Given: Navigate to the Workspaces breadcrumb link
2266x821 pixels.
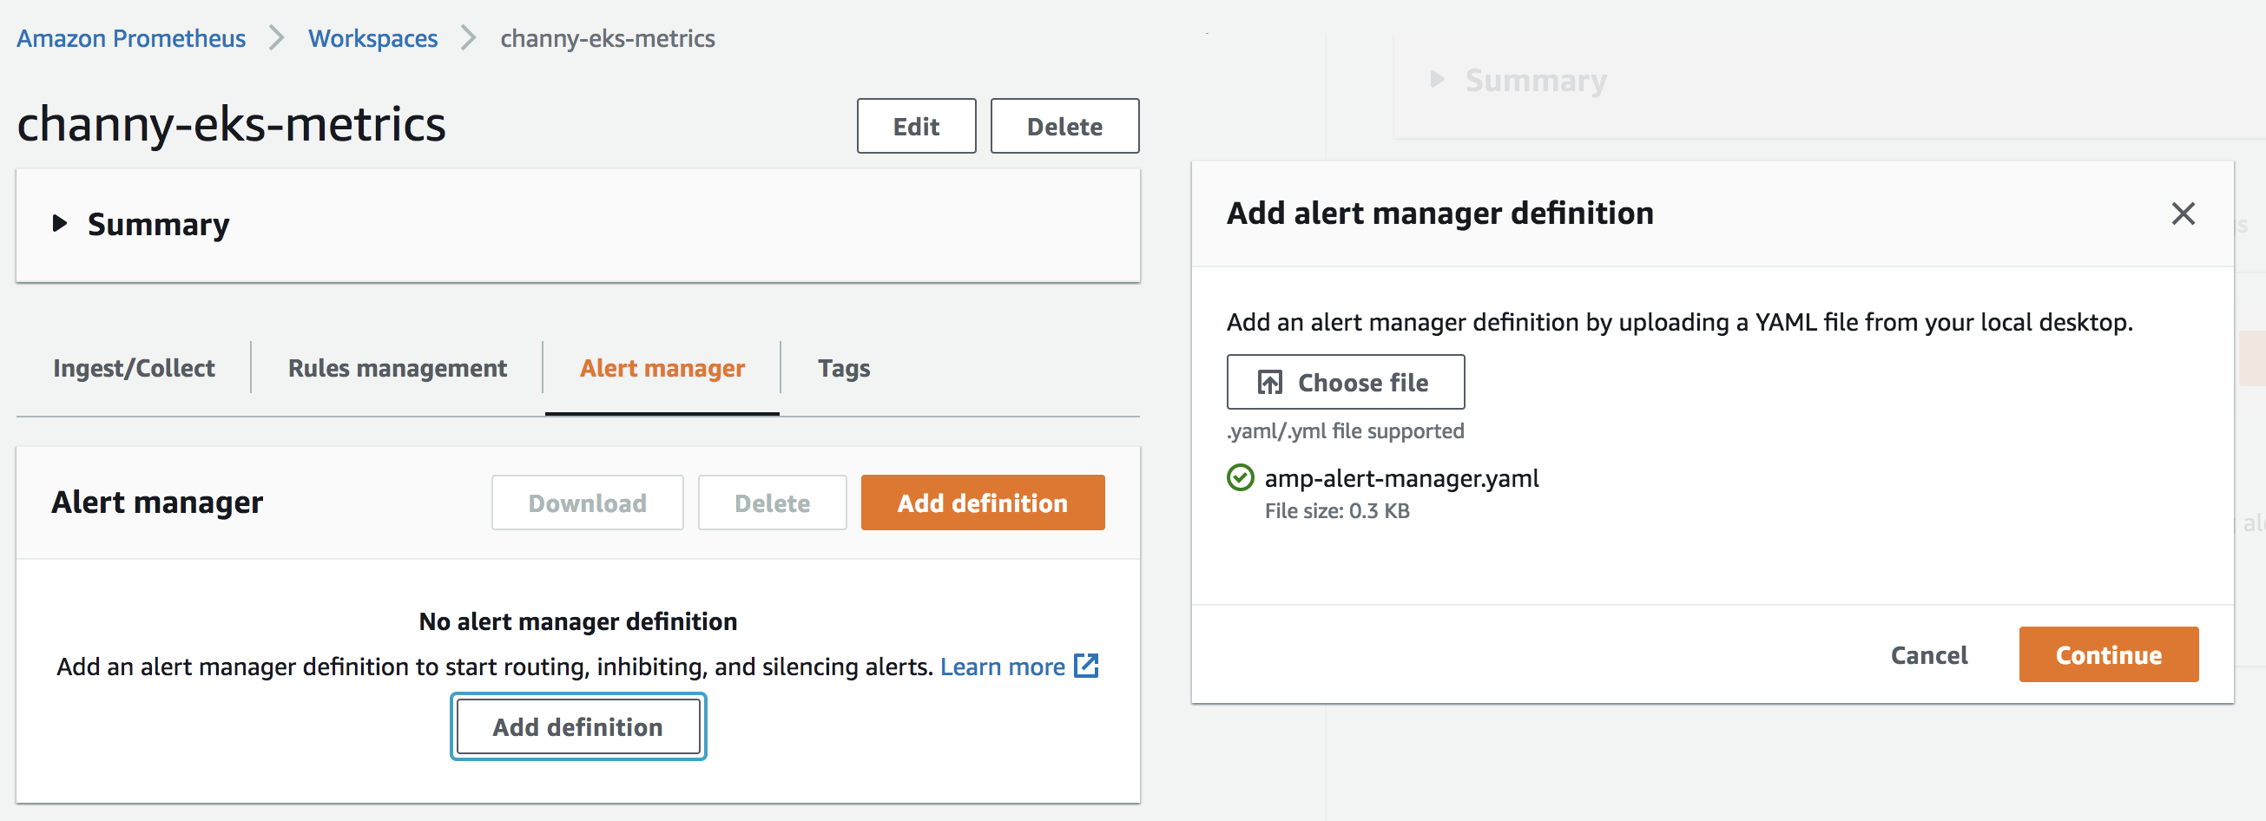Looking at the screenshot, I should pyautogui.click(x=372, y=38).
